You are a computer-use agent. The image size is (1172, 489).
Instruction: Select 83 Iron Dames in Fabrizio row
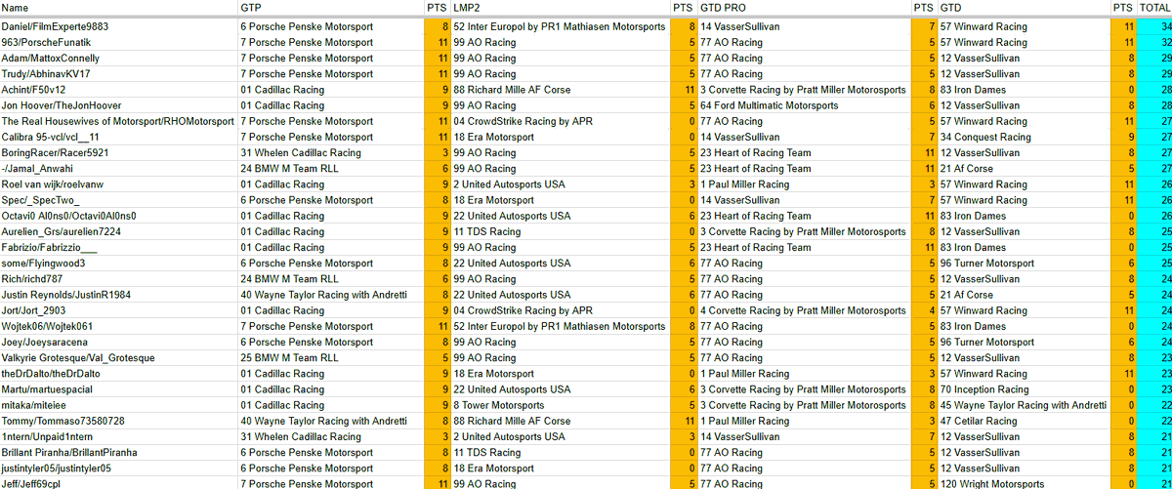(1024, 248)
